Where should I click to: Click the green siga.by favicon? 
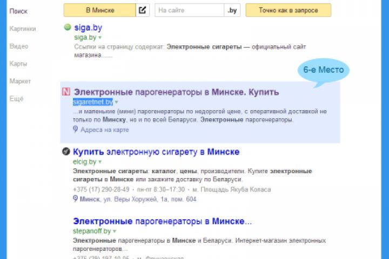[67, 27]
